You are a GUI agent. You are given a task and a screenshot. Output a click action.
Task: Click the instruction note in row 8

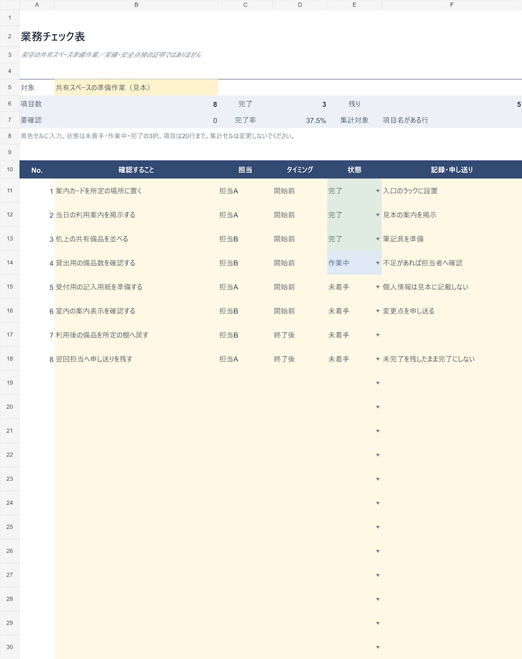157,136
